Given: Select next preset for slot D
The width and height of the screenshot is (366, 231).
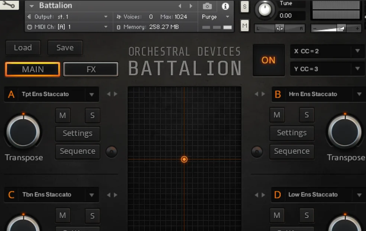Looking at the screenshot, I should pyautogui.click(x=263, y=195).
